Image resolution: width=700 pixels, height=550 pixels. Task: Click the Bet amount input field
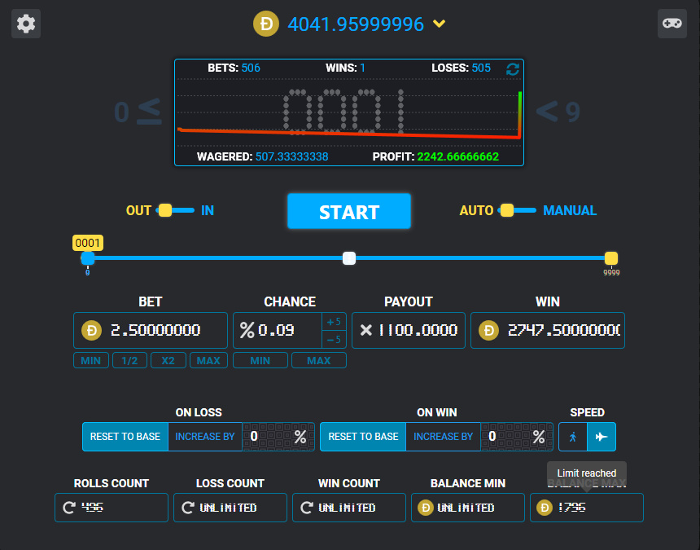coord(166,330)
